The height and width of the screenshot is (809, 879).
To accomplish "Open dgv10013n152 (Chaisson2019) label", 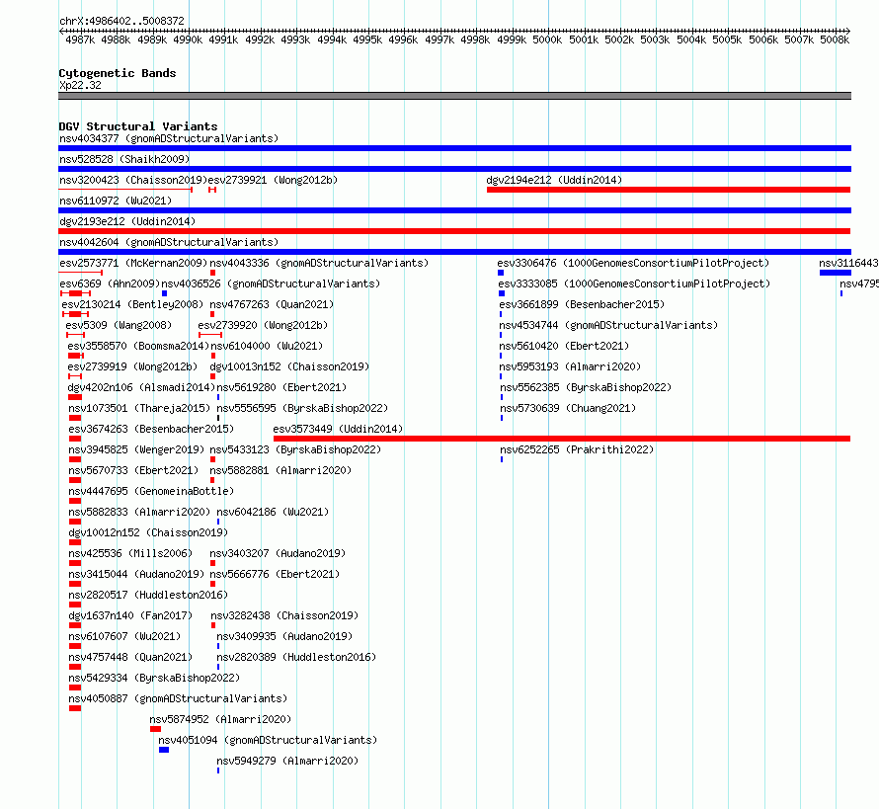I will [x=289, y=366].
